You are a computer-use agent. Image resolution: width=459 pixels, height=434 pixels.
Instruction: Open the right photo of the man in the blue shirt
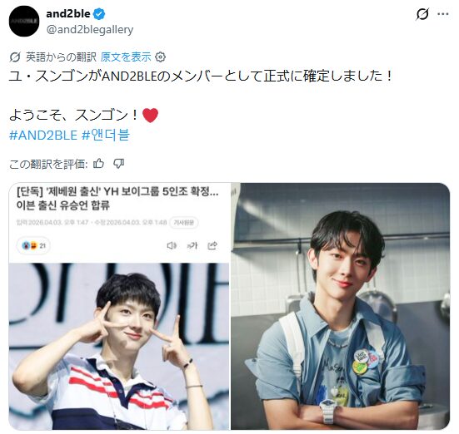(x=341, y=306)
